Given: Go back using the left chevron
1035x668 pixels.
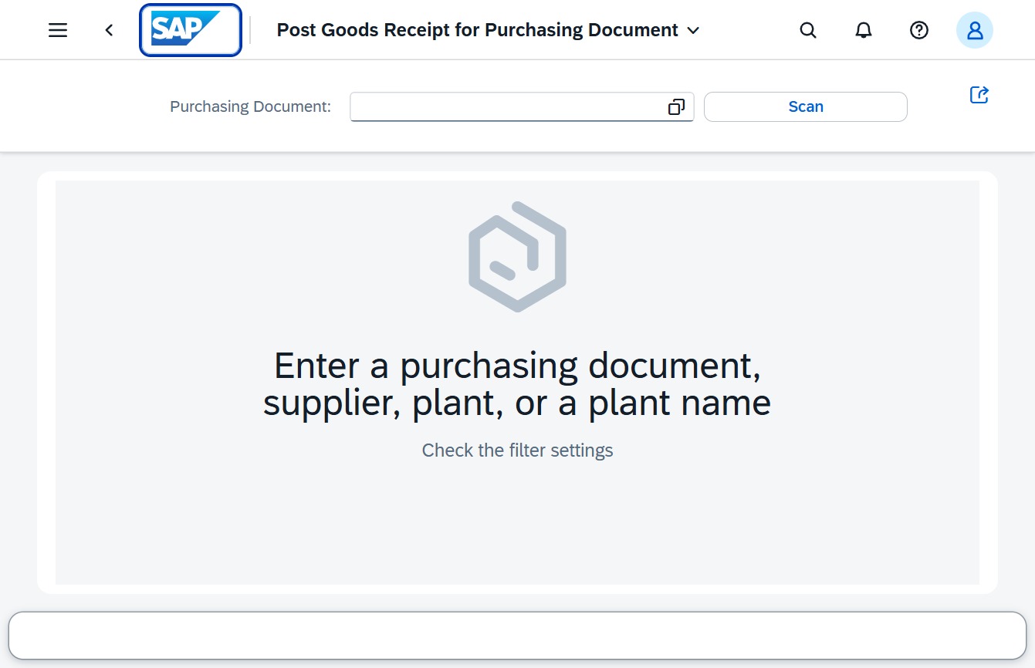Looking at the screenshot, I should click(x=109, y=30).
